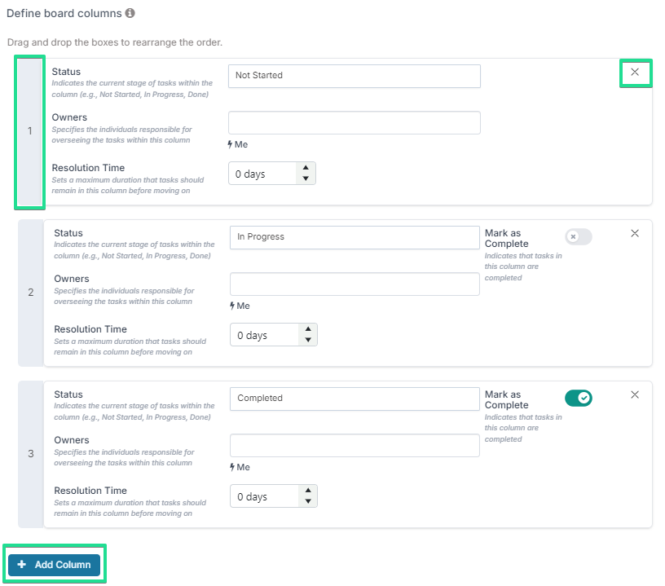Decrease resolution time for Not Started column

(306, 178)
